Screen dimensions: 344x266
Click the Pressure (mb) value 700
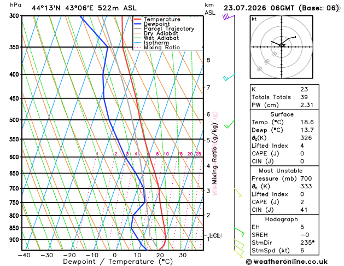click(306, 178)
